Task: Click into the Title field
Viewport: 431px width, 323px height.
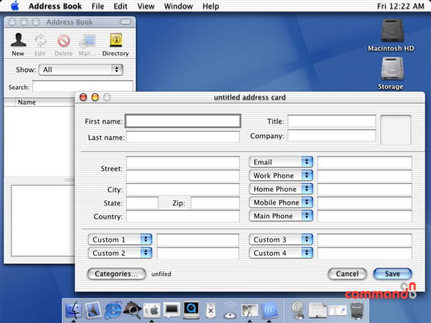Action: click(332, 121)
